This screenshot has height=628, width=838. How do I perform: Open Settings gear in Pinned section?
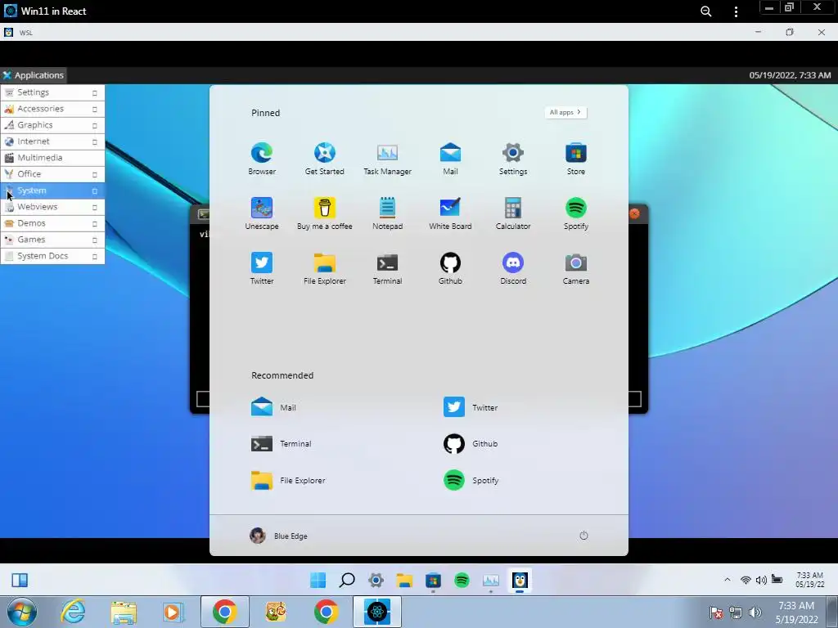513,159
